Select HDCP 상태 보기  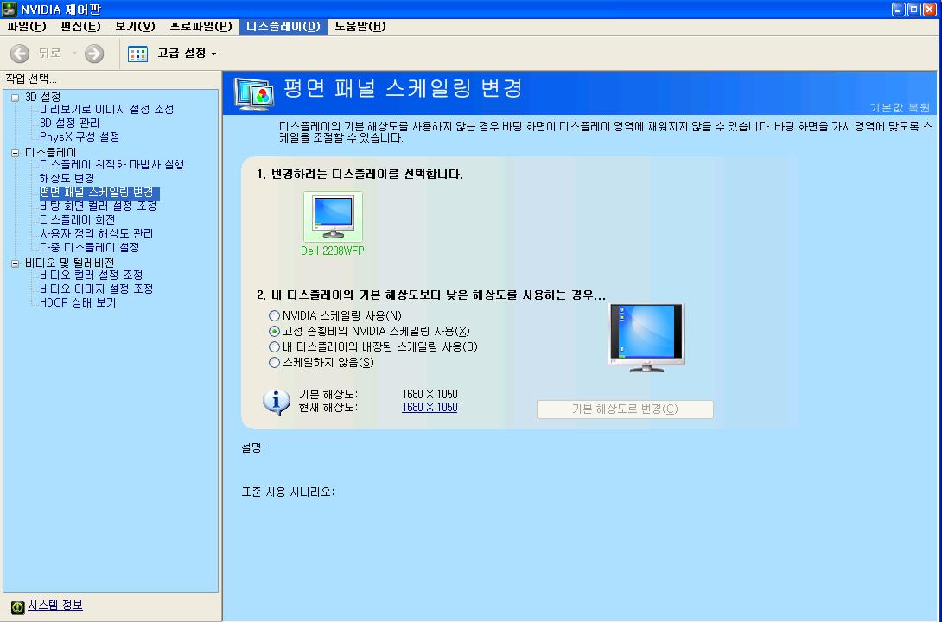click(x=78, y=302)
